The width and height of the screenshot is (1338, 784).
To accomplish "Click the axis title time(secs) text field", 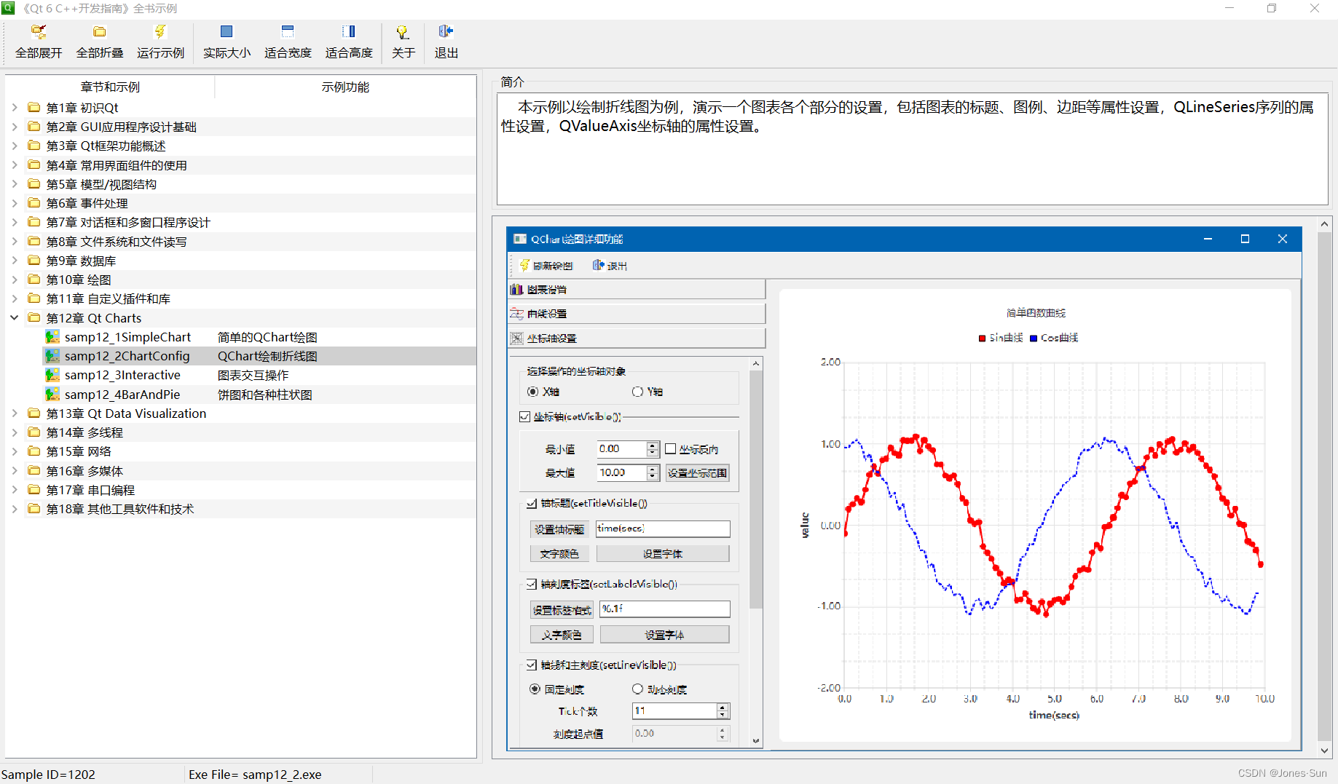I will (663, 528).
